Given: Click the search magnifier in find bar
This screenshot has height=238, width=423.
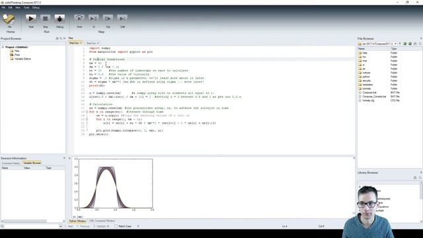Looking at the screenshot, I should click(x=3, y=226).
